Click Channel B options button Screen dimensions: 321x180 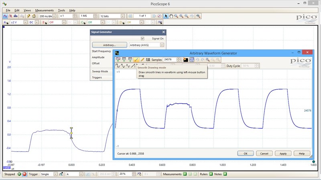(44, 22)
